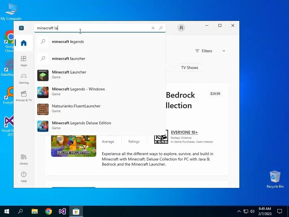Choose the 'minecraft launcher' search suggestion
289x217 pixels.
100,58
